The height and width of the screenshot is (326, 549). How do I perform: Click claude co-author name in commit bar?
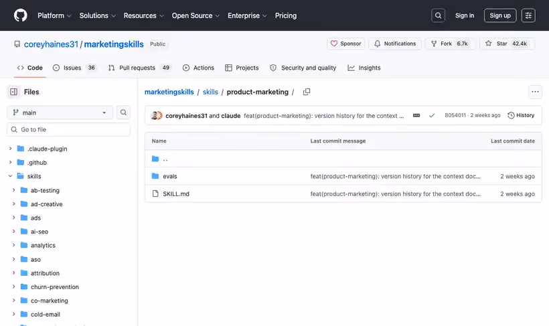click(231, 116)
